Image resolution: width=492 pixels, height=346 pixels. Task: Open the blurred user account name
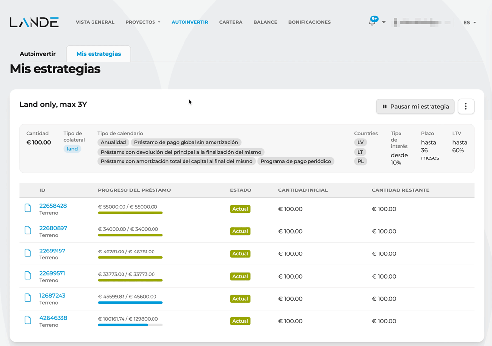click(x=422, y=22)
